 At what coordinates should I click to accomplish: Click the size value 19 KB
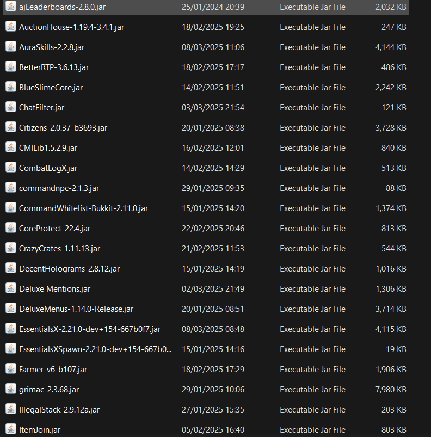396,349
